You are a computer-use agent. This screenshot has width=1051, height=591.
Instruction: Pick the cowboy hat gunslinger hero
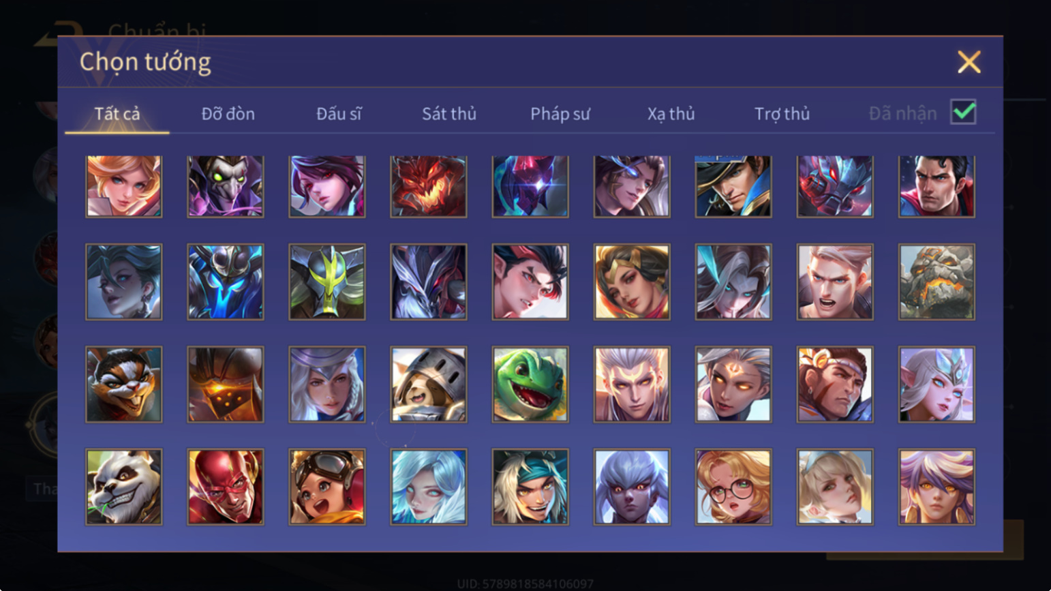point(733,186)
